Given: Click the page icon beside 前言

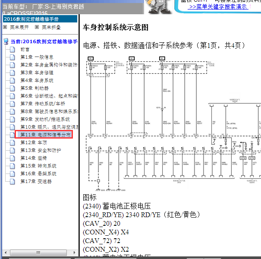Looking at the screenshot, I should coord(13,50).
